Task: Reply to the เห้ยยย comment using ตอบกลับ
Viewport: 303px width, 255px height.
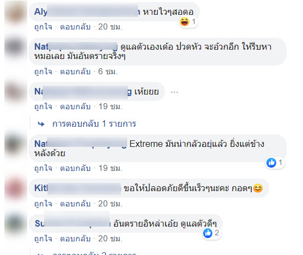Action: pyautogui.click(x=75, y=106)
